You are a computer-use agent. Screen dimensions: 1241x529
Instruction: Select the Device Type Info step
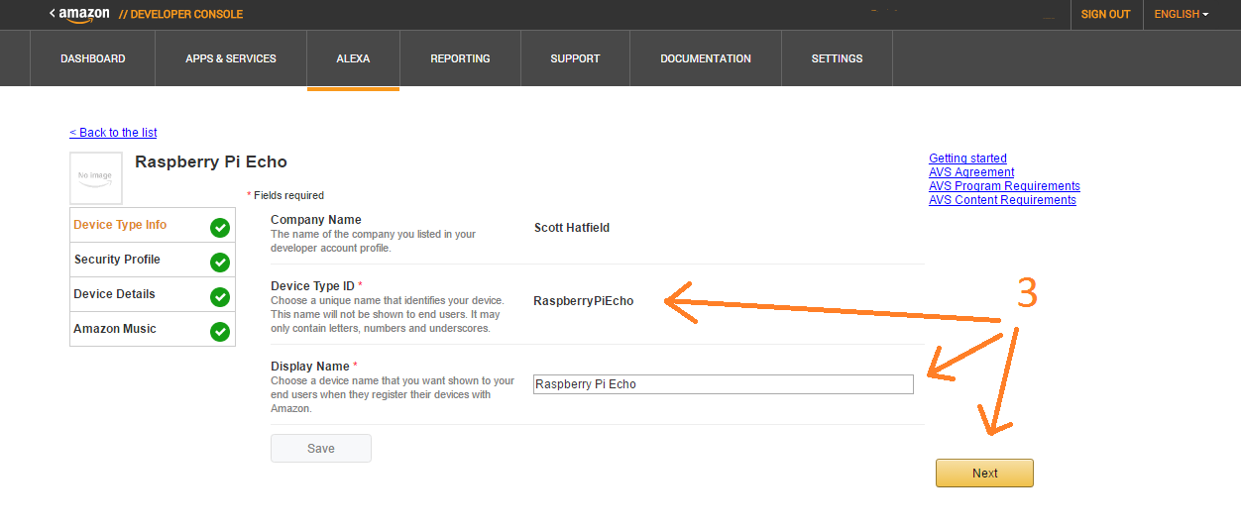153,225
